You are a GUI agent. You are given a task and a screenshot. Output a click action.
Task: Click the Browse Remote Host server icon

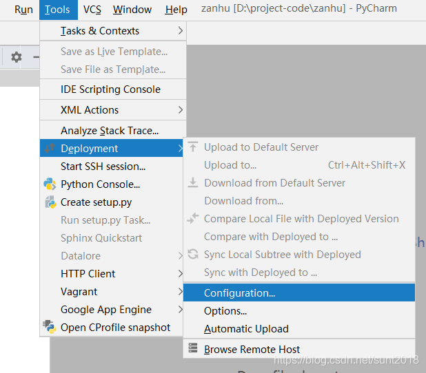pyautogui.click(x=193, y=348)
